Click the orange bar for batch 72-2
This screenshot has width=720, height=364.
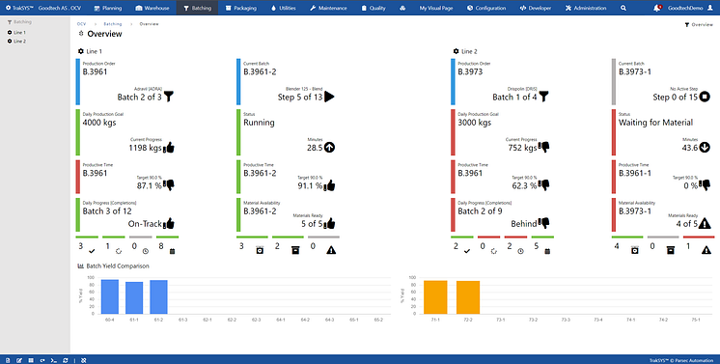pyautogui.click(x=468, y=297)
